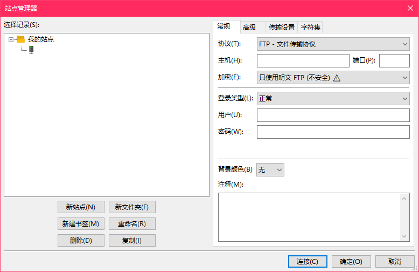Focus the 端口 port input field
Image resolution: width=419 pixels, height=272 pixels.
click(394, 61)
